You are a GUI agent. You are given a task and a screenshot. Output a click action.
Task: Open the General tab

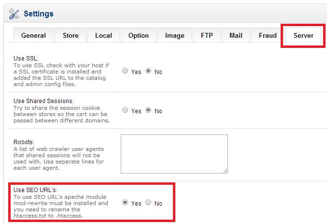click(34, 35)
